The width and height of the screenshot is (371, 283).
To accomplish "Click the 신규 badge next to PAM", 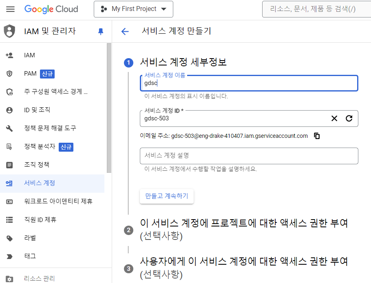I will (x=47, y=74).
